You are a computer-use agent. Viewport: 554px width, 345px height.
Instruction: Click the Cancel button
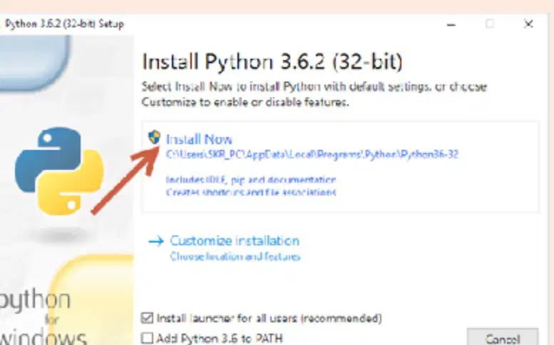pos(503,338)
